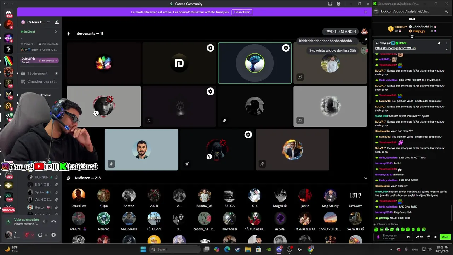Open Chercher des salons browse row

pos(39,81)
